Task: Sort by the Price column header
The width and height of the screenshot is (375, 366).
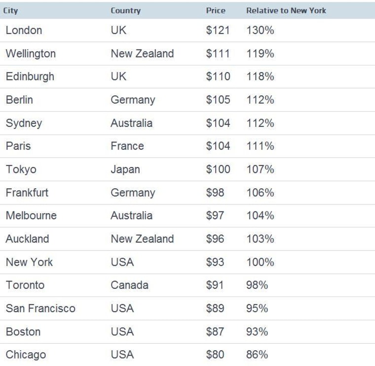Action: pyautogui.click(x=216, y=10)
